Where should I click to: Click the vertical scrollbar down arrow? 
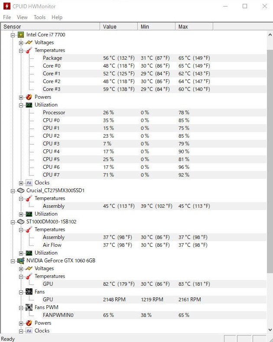[270, 329]
